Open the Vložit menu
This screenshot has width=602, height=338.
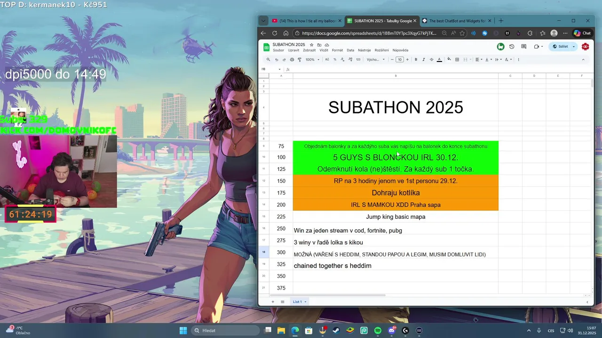point(324,50)
